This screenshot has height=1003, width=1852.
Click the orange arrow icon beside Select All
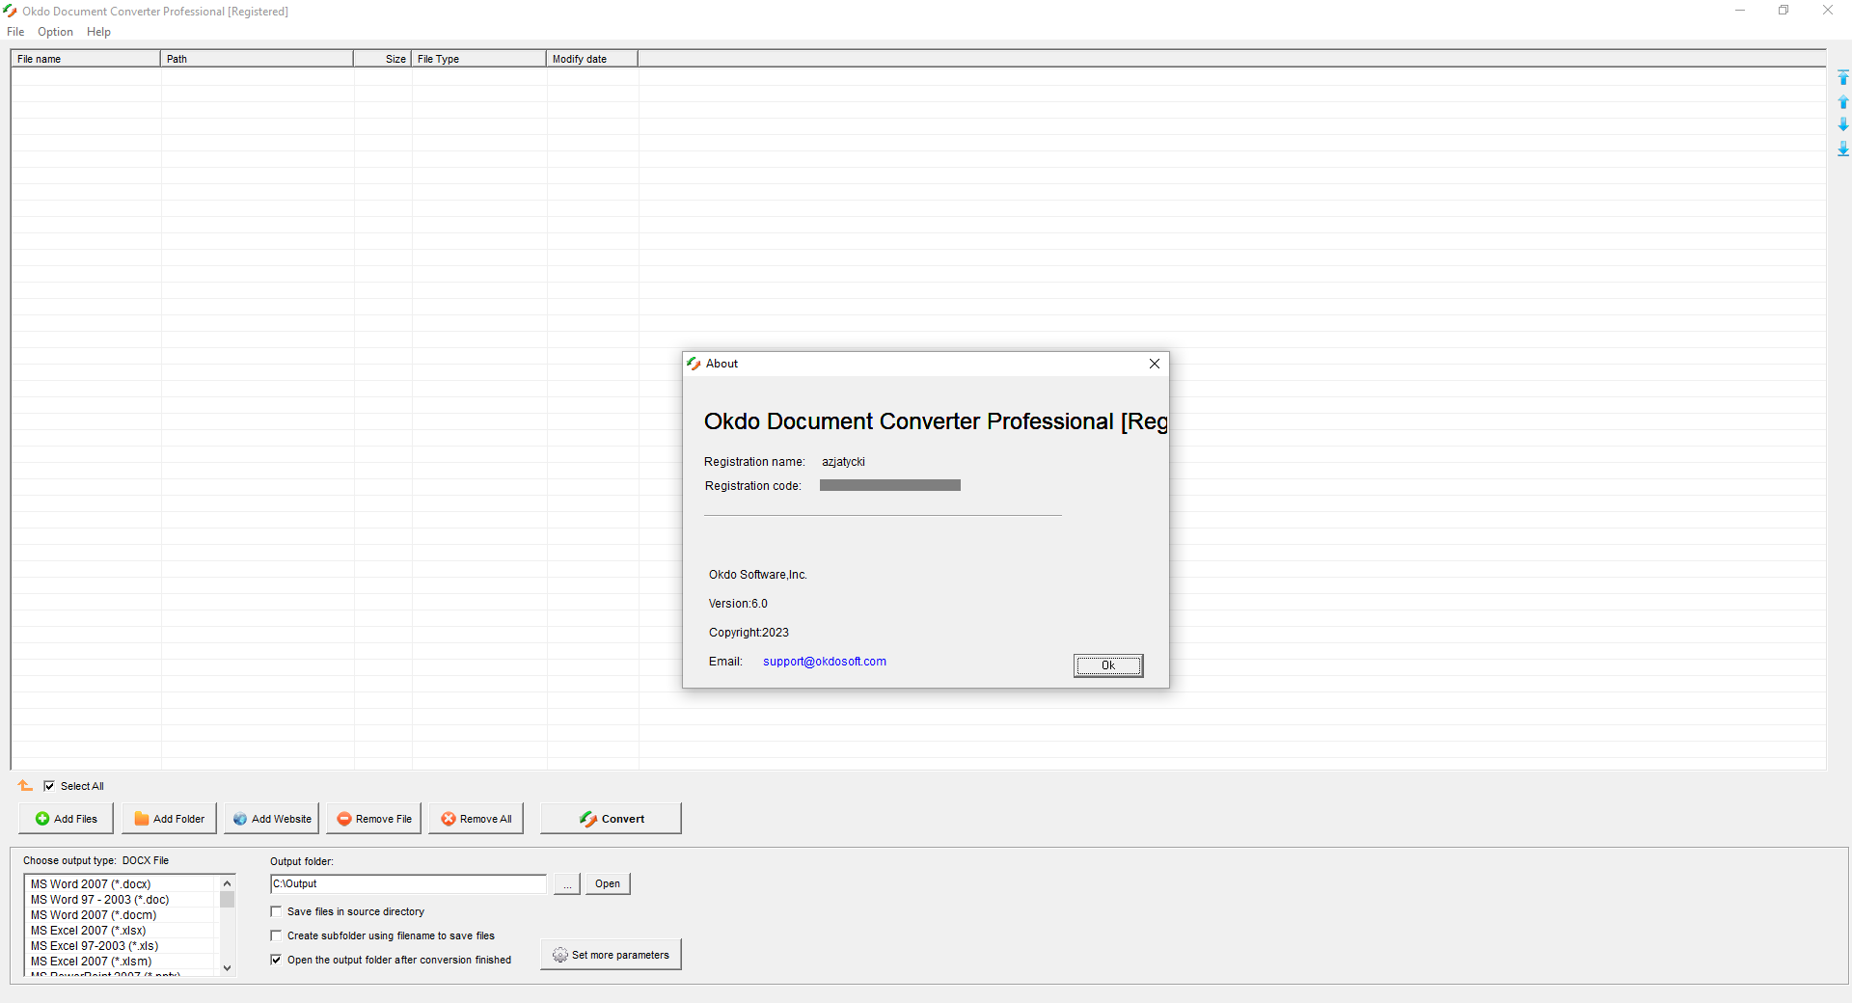[x=25, y=786]
